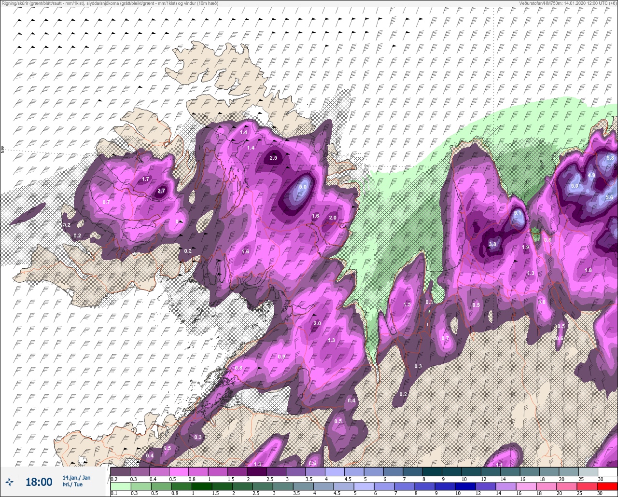Click the 2.5 precipitation value on the map
Viewport: 618px width, 497px height.
pos(274,158)
